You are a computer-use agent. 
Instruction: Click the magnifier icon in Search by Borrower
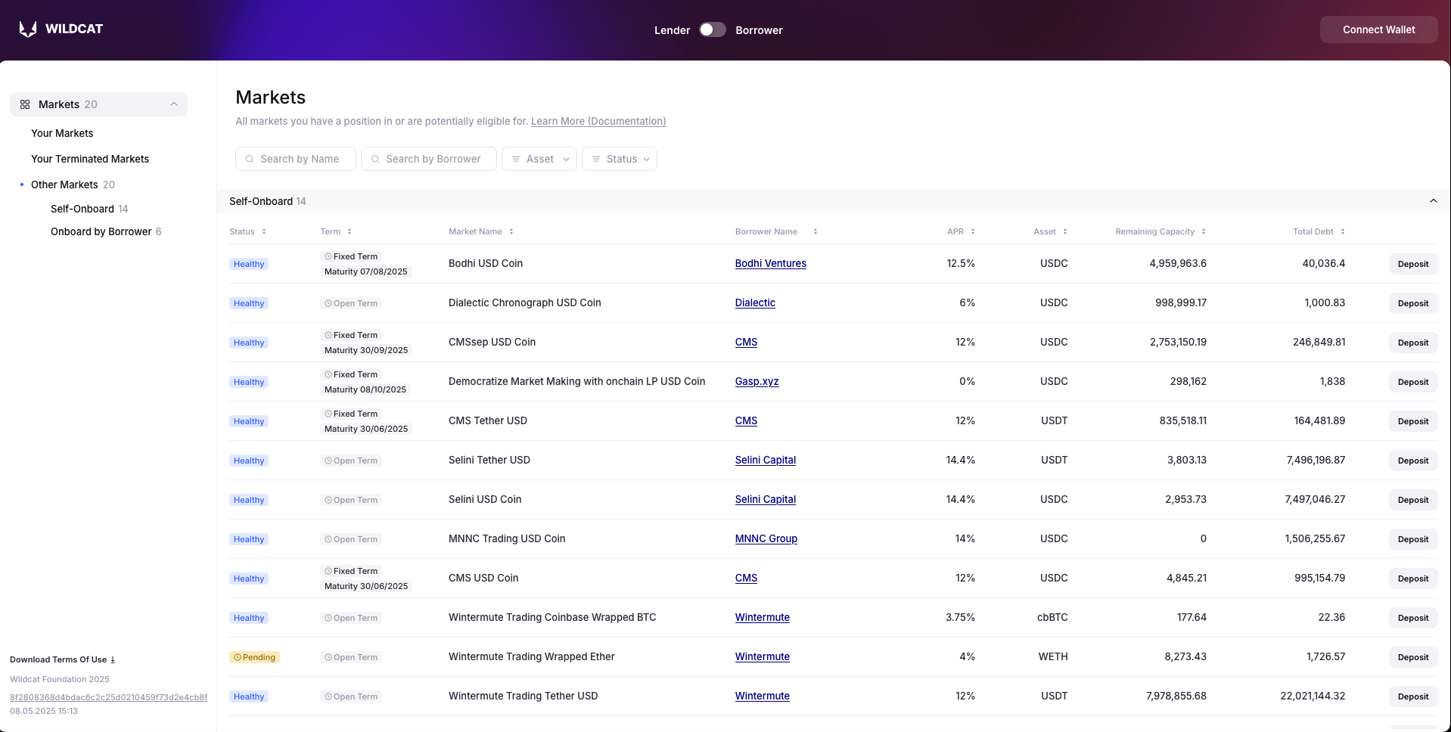pyautogui.click(x=375, y=159)
